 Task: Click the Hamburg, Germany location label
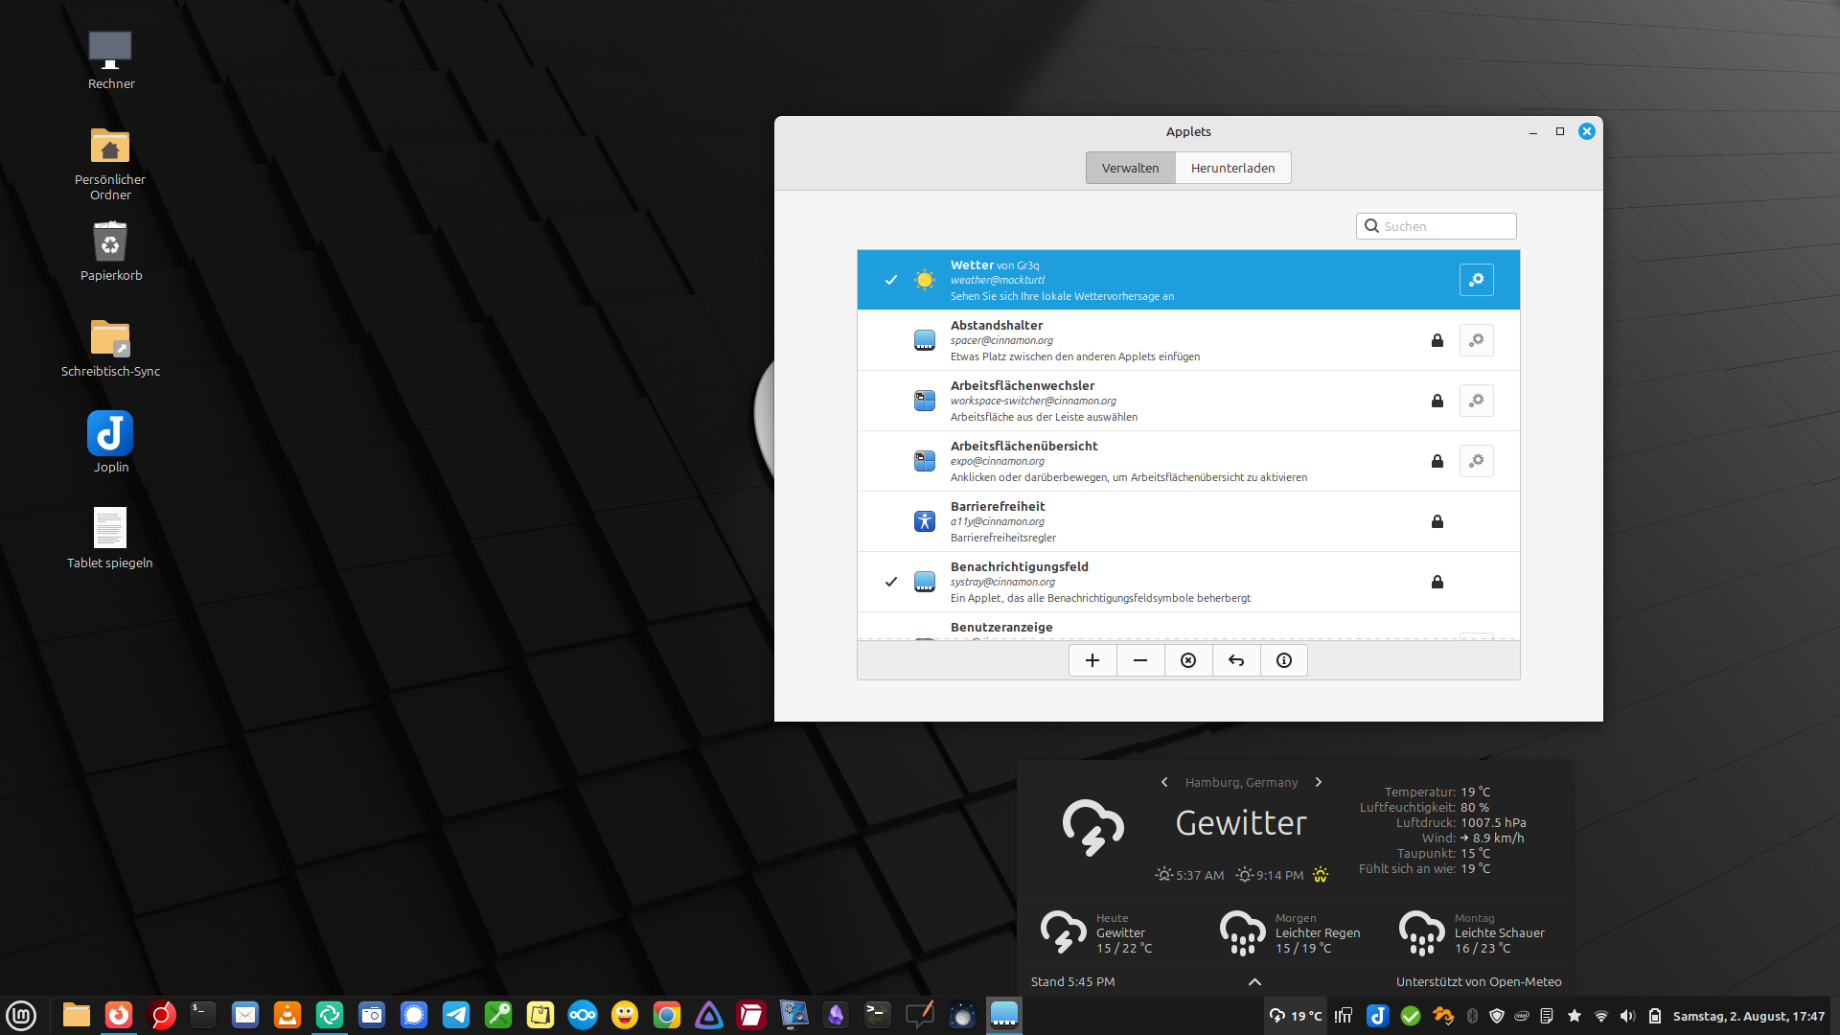(1241, 782)
